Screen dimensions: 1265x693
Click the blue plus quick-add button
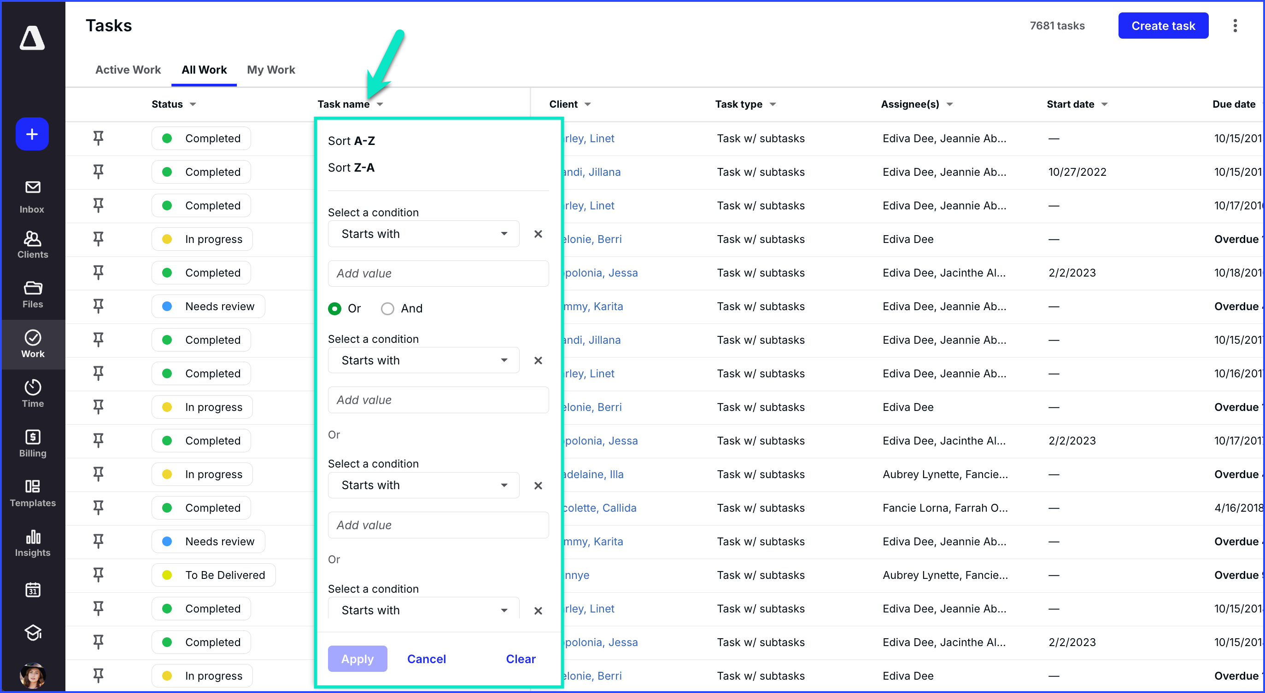pyautogui.click(x=32, y=134)
